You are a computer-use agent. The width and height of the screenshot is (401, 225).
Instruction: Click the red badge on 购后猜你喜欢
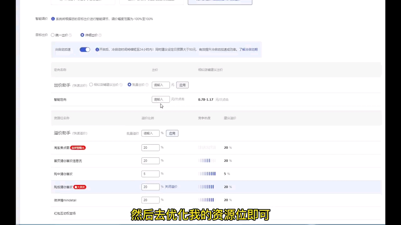click(x=80, y=187)
